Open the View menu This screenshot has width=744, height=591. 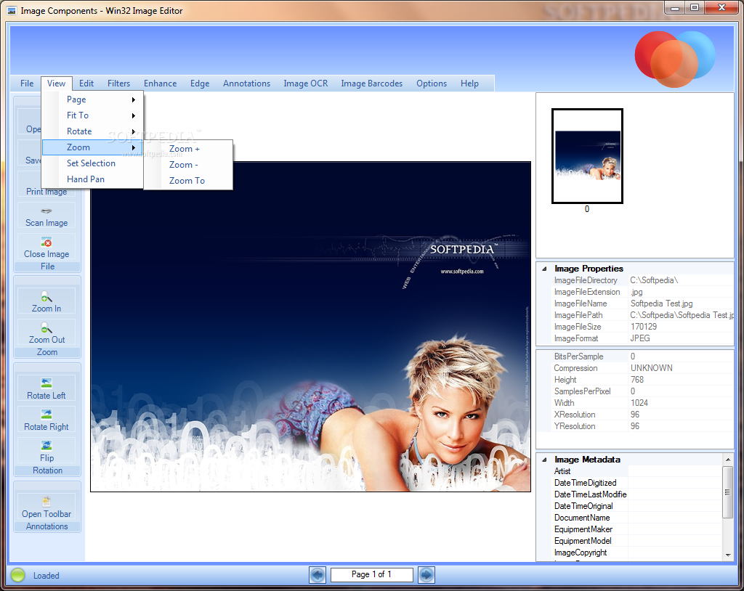[57, 83]
